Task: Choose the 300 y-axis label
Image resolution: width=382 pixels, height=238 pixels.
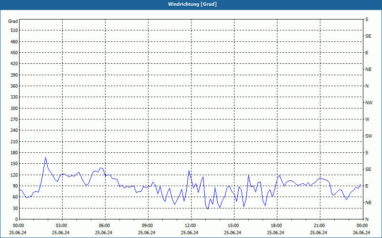Action: pos(14,109)
